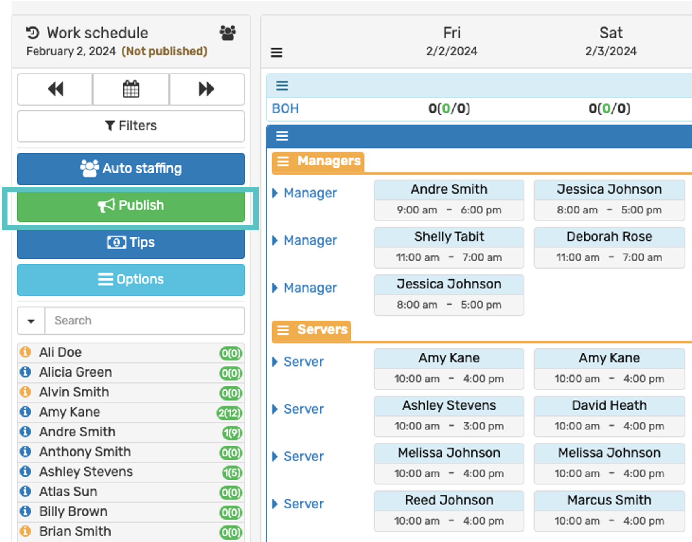This screenshot has height=542, width=692.
Task: Open the hamburger menu beside Fri column
Action: [x=276, y=53]
